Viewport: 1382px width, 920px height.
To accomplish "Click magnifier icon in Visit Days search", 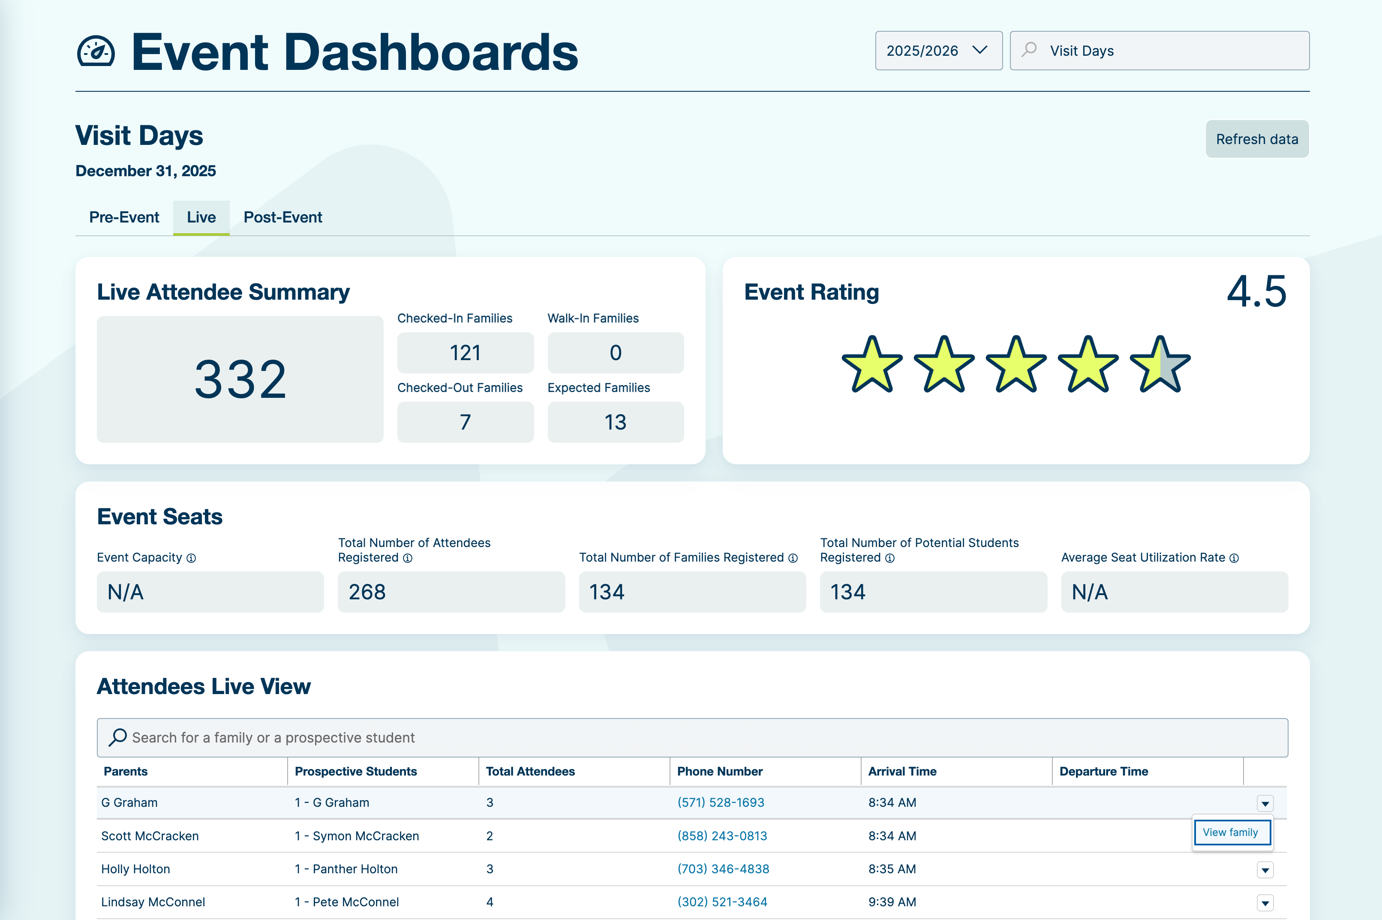I will [x=1029, y=50].
